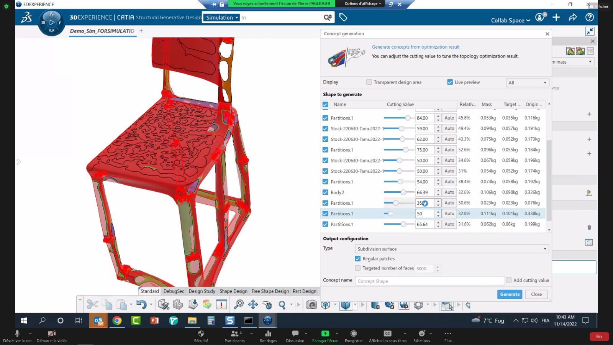
Task: Open 3DEXPERIENCE app in Windows taskbar
Action: (x=267, y=320)
